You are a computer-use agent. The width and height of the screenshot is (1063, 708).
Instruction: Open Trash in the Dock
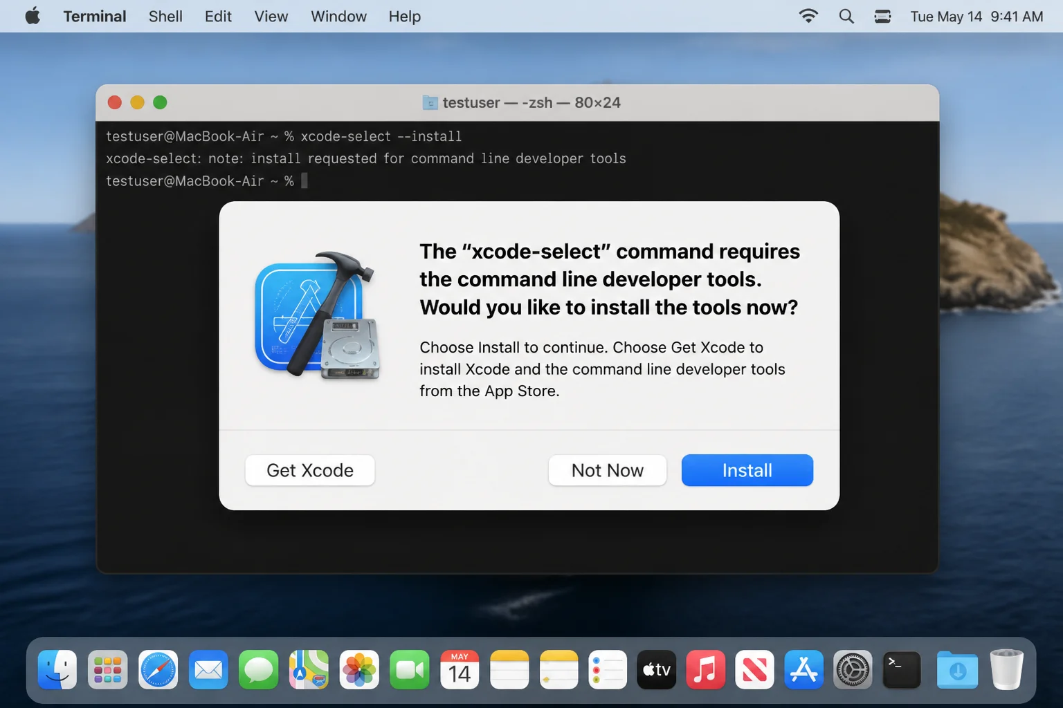tap(1007, 669)
